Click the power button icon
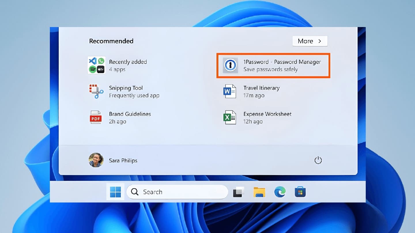Viewport: 415px width, 233px height. 318,160
